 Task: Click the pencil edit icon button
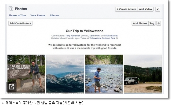[158, 9]
